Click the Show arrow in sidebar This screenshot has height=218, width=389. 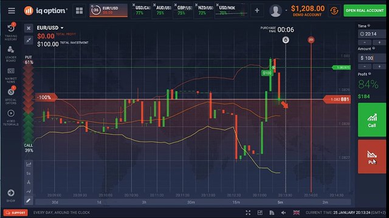tap(11, 195)
